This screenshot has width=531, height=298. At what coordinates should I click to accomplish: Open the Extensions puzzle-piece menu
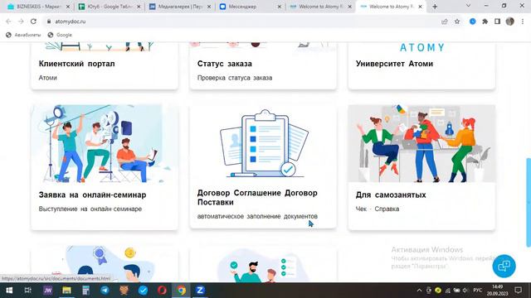coord(485,22)
